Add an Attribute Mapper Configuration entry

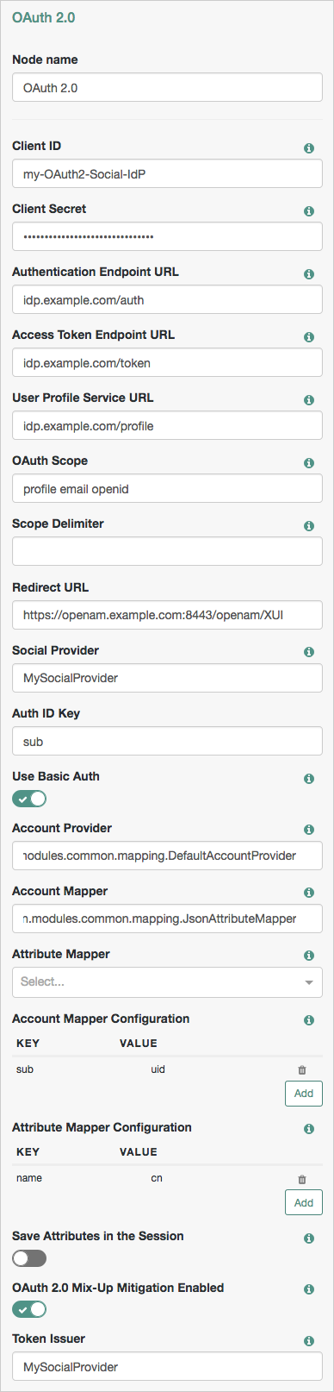pos(304,1202)
